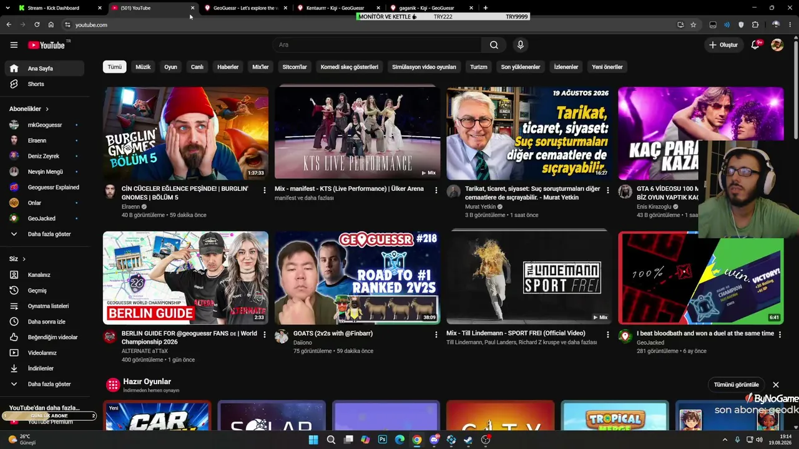Click the install app icon in address bar

[x=680, y=25]
